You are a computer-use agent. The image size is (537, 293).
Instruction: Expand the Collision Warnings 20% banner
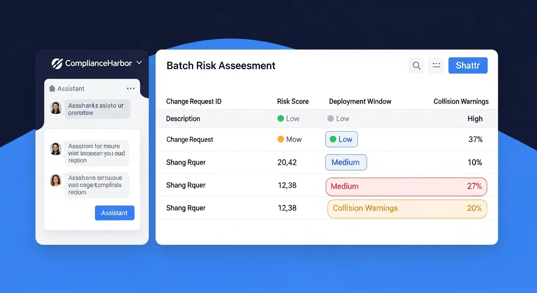tap(407, 208)
